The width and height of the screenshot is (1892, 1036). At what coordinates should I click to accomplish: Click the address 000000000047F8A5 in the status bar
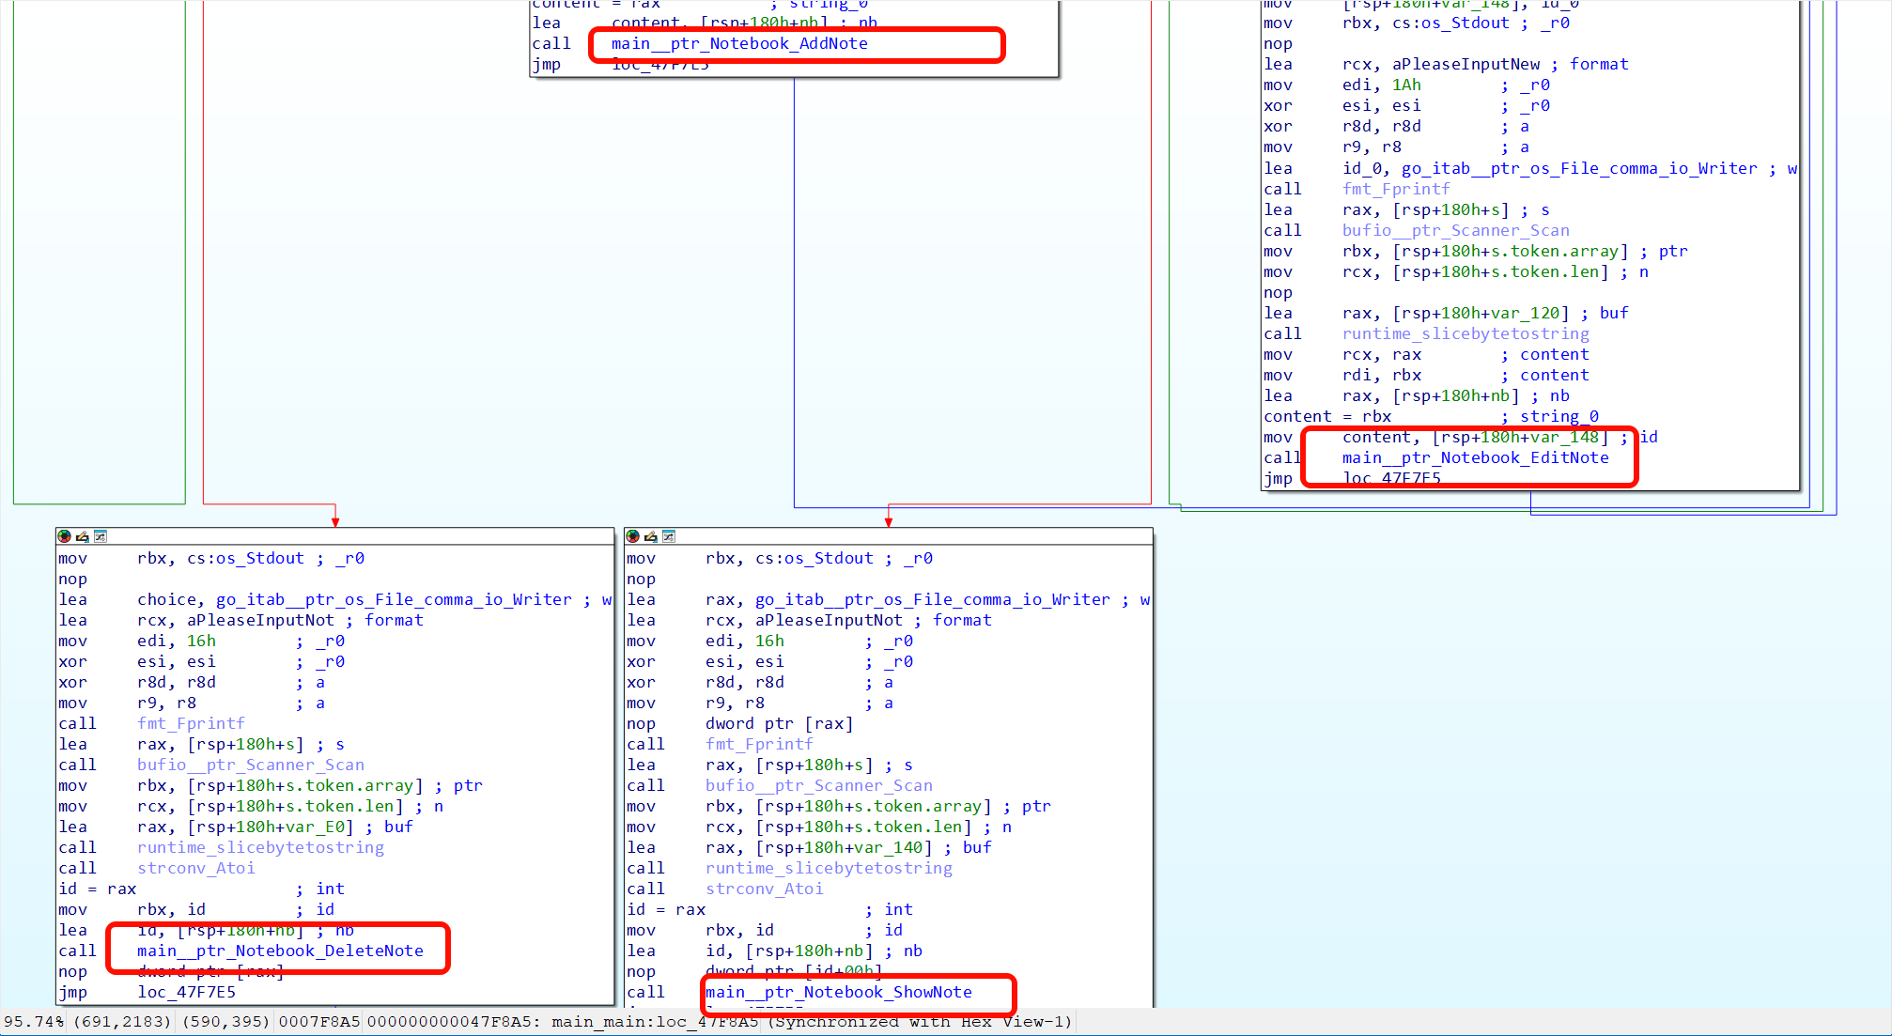[453, 1021]
